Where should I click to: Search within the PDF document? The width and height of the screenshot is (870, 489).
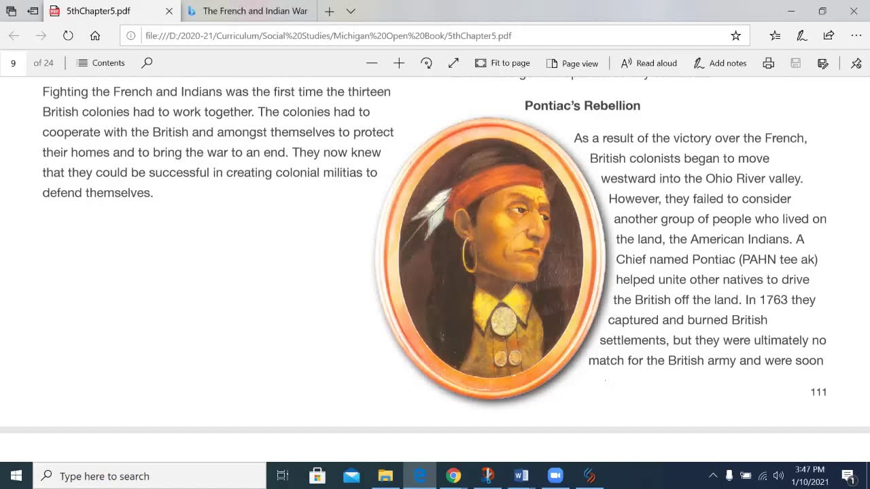pyautogui.click(x=147, y=62)
